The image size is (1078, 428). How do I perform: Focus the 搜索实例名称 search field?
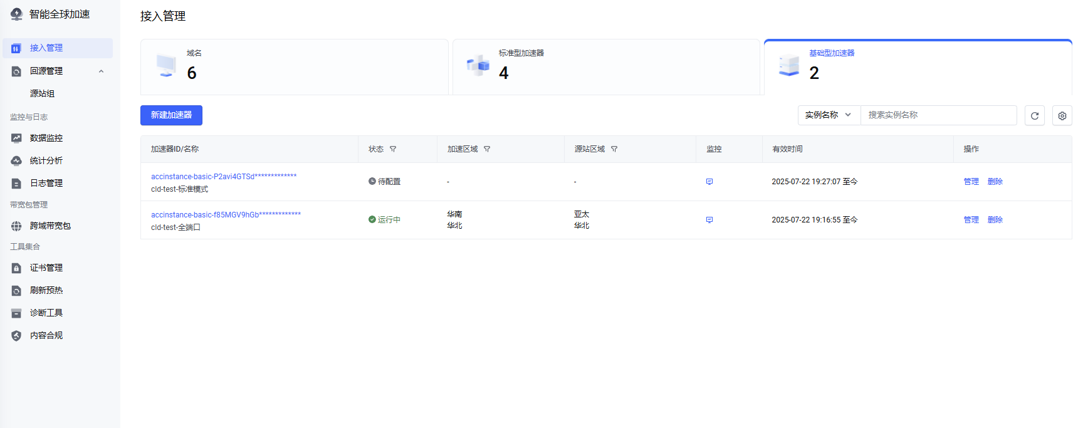tap(938, 115)
